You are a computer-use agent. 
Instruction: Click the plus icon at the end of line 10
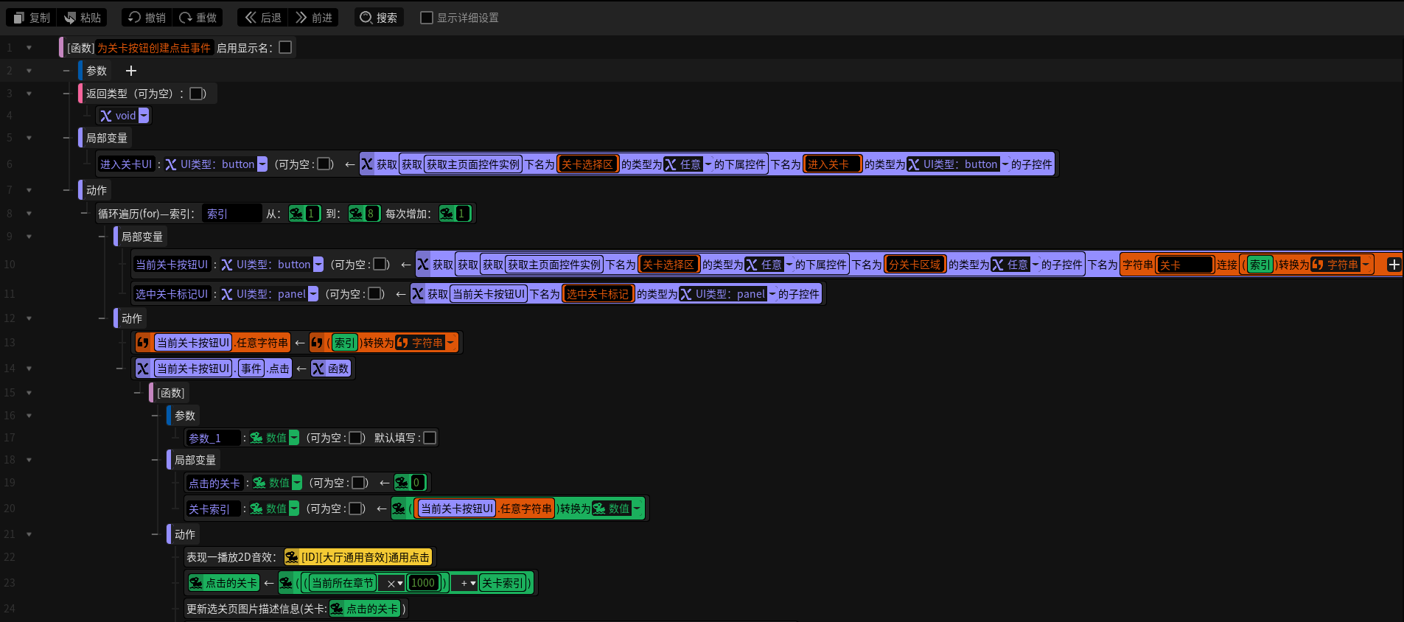(1394, 265)
